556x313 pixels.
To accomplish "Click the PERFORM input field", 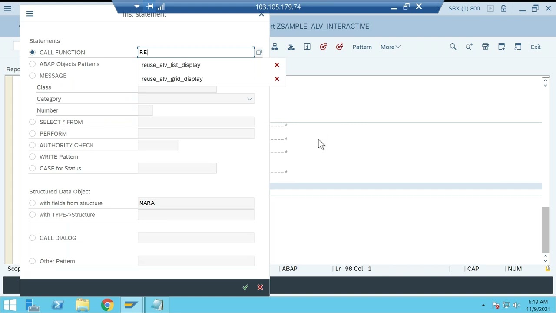I will pos(196,133).
